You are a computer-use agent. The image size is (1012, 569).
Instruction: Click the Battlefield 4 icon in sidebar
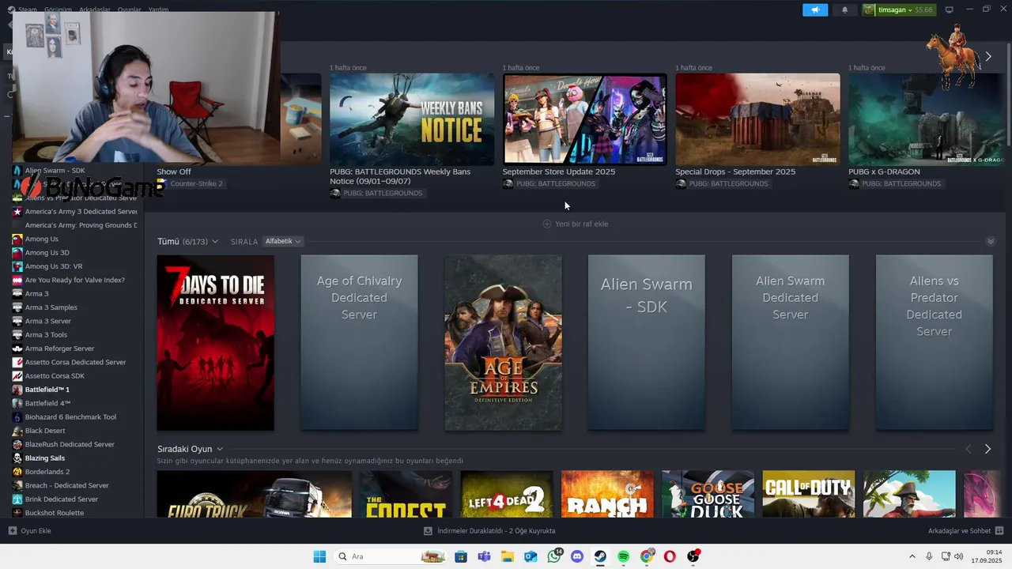[17, 403]
